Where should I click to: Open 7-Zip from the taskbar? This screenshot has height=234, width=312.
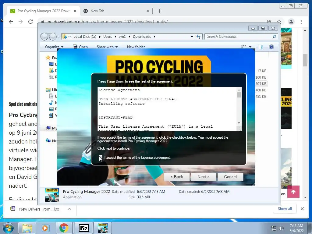click(x=83, y=228)
